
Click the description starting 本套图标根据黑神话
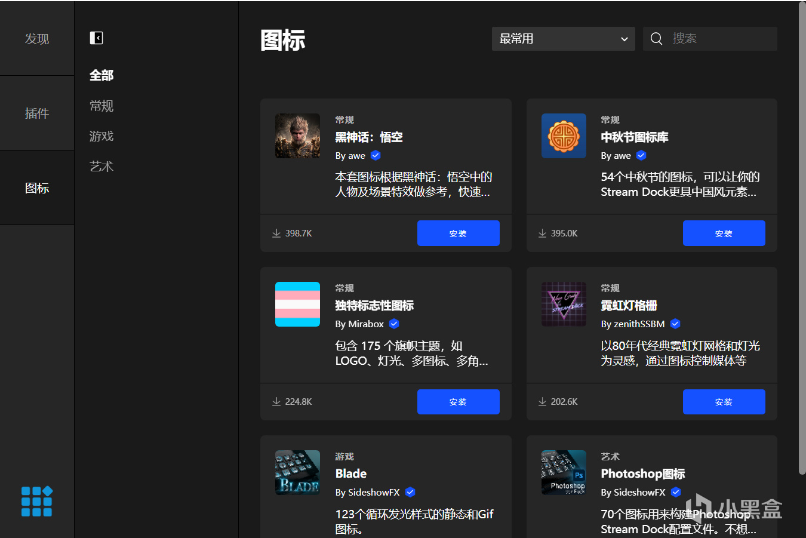(x=414, y=185)
